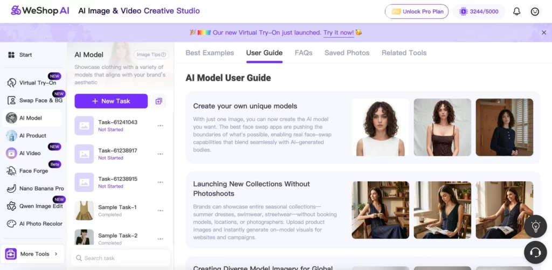The width and height of the screenshot is (552, 270).
Task: Open the smiley account profile icon
Action: click(535, 12)
